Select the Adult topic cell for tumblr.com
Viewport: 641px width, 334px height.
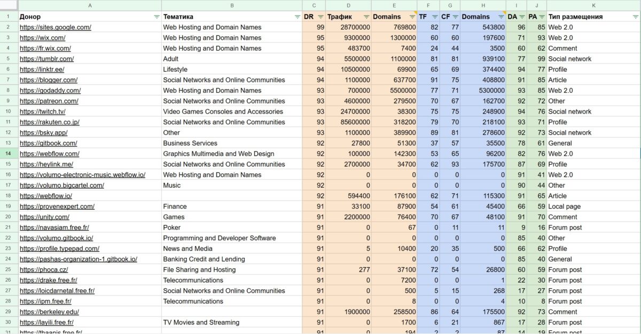(171, 59)
